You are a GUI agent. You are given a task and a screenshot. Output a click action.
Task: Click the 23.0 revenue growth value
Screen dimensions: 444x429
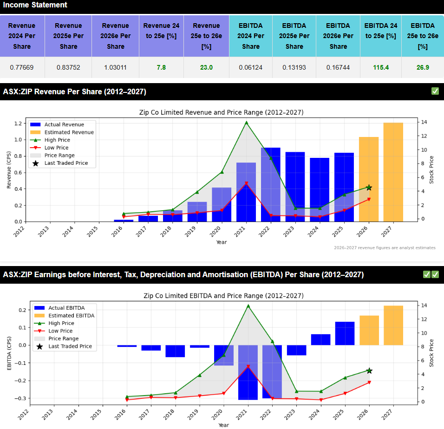pyautogui.click(x=206, y=67)
